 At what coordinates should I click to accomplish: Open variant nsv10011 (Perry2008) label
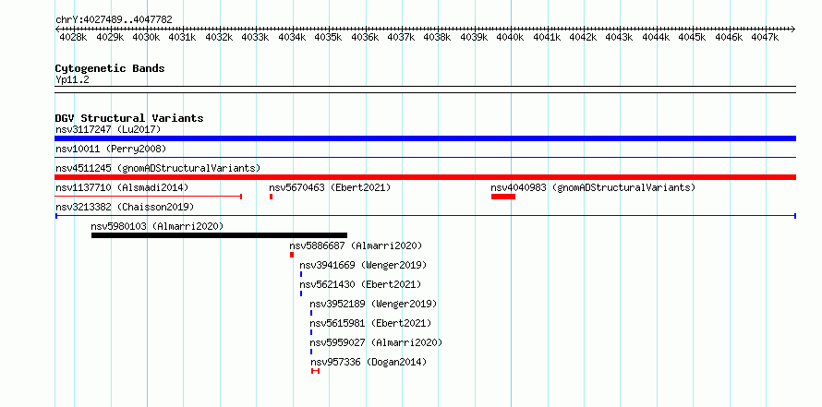pos(111,149)
